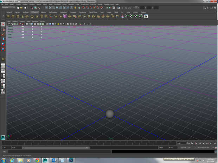The width and height of the screenshot is (218, 163).
Task: Open the Shading panel menu
Action: 15,21
